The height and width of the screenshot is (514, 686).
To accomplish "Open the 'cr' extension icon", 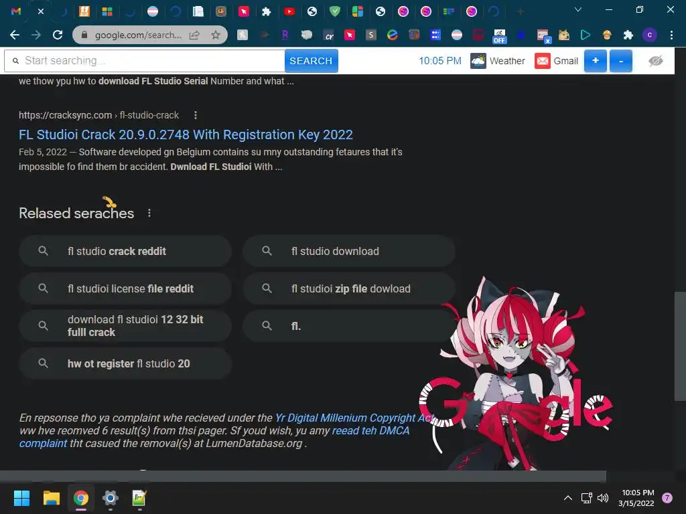I will (328, 35).
